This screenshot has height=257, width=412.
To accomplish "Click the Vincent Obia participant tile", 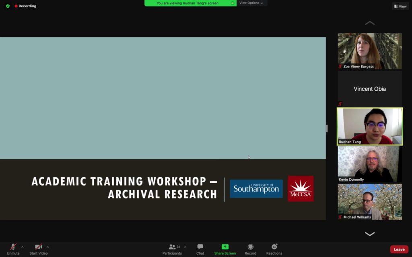I will point(369,89).
